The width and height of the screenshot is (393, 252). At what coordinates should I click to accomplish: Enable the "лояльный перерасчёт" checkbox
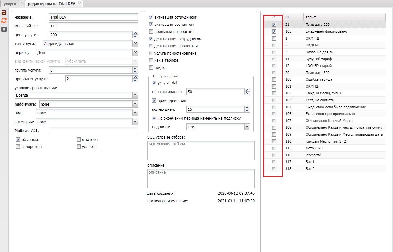coord(151,32)
